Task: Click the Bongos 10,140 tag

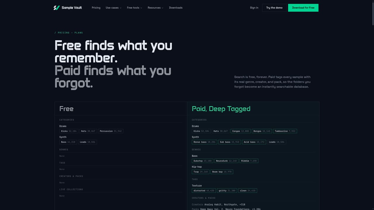Action: point(262,131)
